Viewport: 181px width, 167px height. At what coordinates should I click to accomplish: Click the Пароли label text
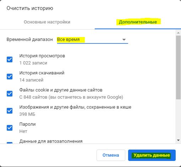(x=27, y=124)
